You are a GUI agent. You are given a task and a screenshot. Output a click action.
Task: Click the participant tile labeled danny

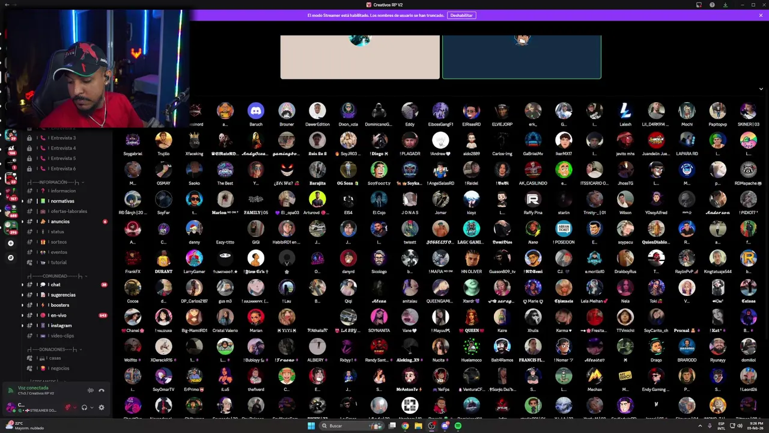point(194,232)
